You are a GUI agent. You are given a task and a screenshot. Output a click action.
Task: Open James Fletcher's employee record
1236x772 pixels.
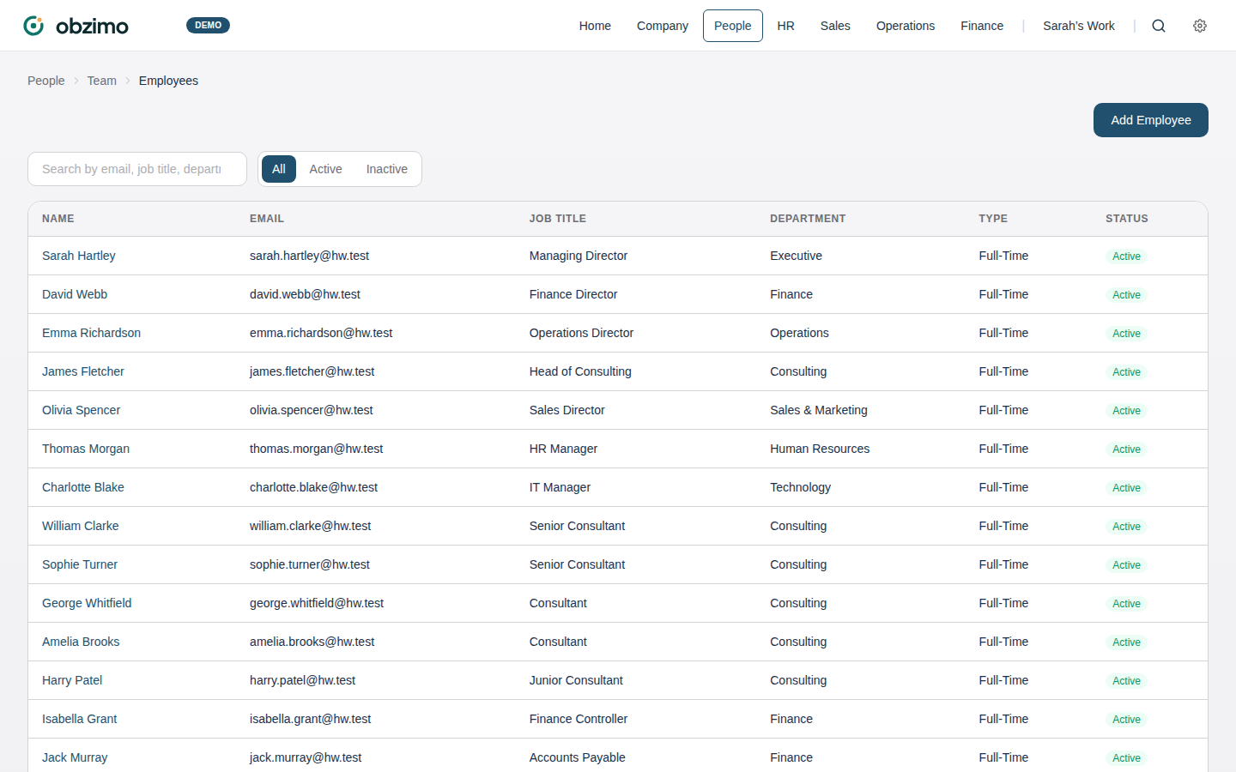[x=83, y=371]
